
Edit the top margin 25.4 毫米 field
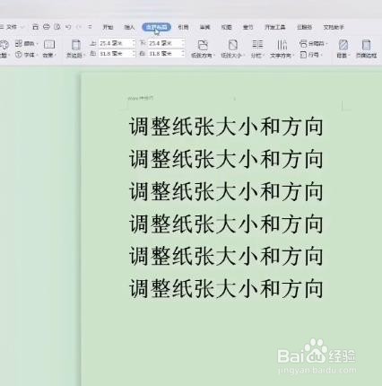tap(115, 43)
